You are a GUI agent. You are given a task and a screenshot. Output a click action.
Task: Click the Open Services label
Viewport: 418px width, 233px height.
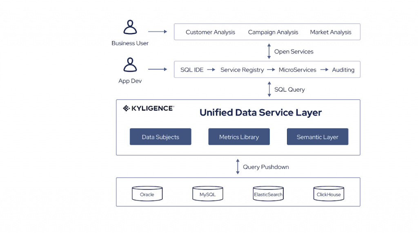click(294, 52)
